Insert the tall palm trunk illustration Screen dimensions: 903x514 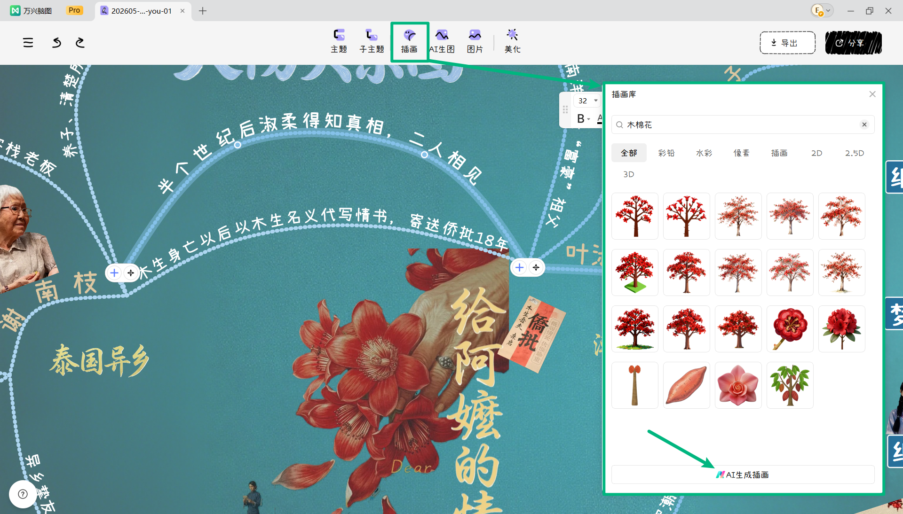[x=635, y=385]
